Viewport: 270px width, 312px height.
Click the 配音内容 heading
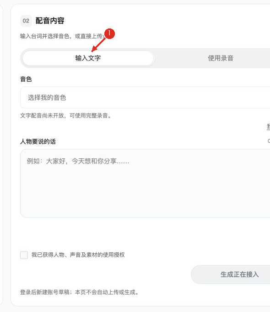point(50,21)
